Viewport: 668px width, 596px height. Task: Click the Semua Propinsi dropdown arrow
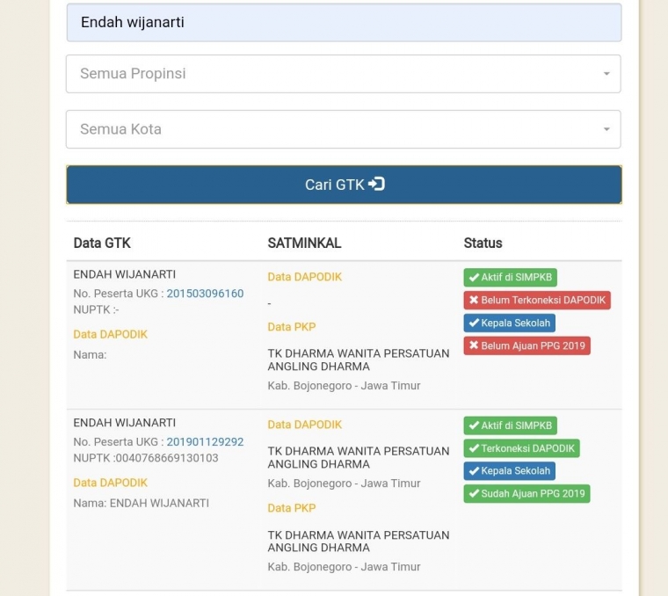[606, 74]
